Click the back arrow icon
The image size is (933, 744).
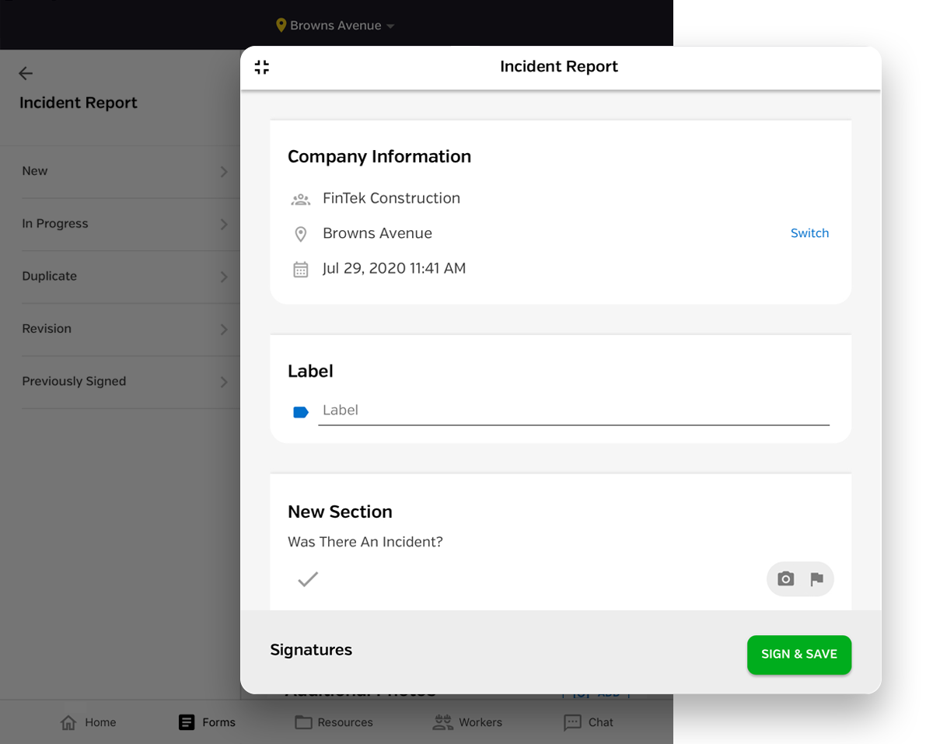(x=26, y=73)
